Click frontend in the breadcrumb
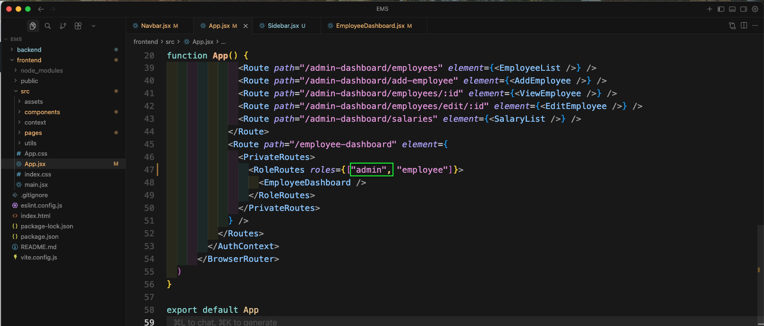 [145, 42]
